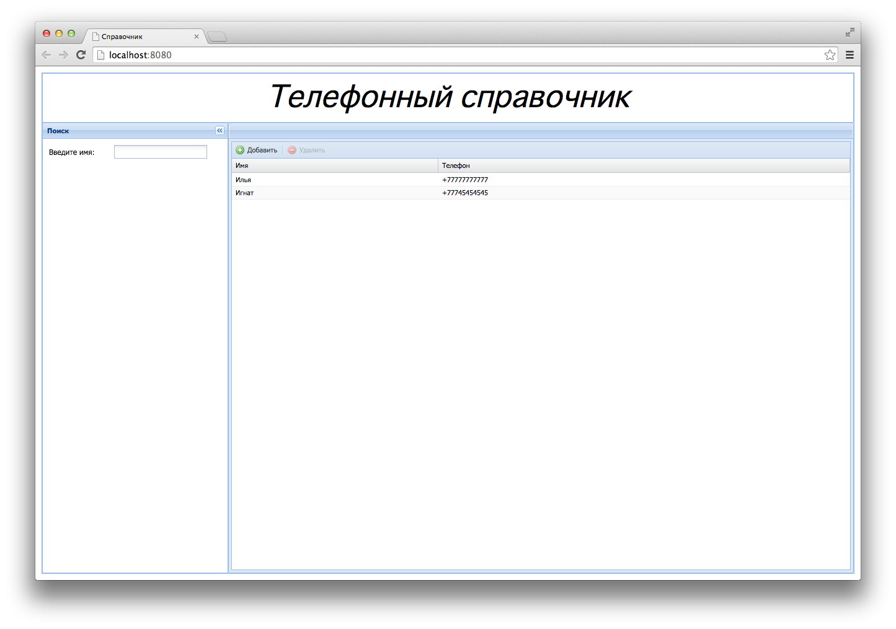
Task: Click the Введите имя label
Action: pyautogui.click(x=72, y=152)
